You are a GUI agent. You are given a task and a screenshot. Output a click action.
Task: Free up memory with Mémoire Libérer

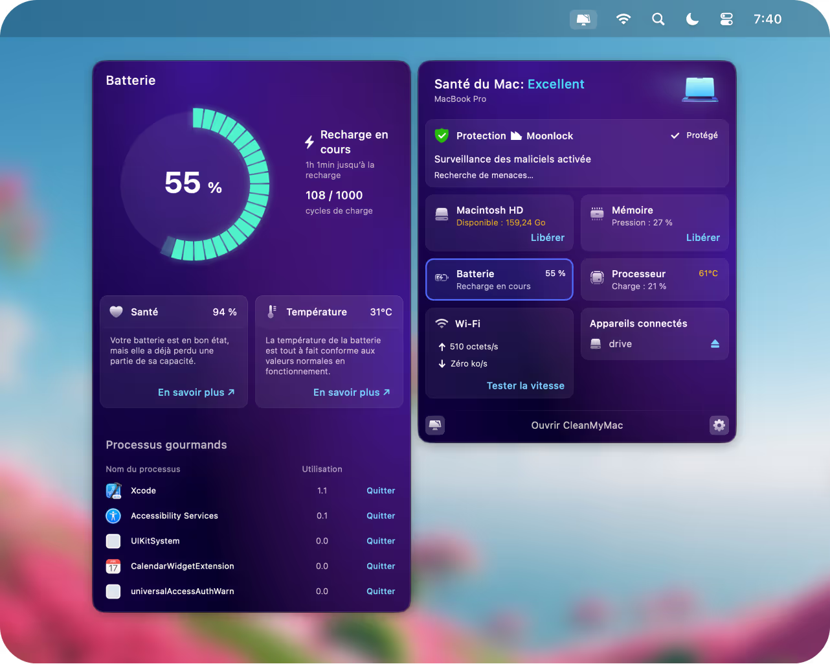[x=703, y=238]
